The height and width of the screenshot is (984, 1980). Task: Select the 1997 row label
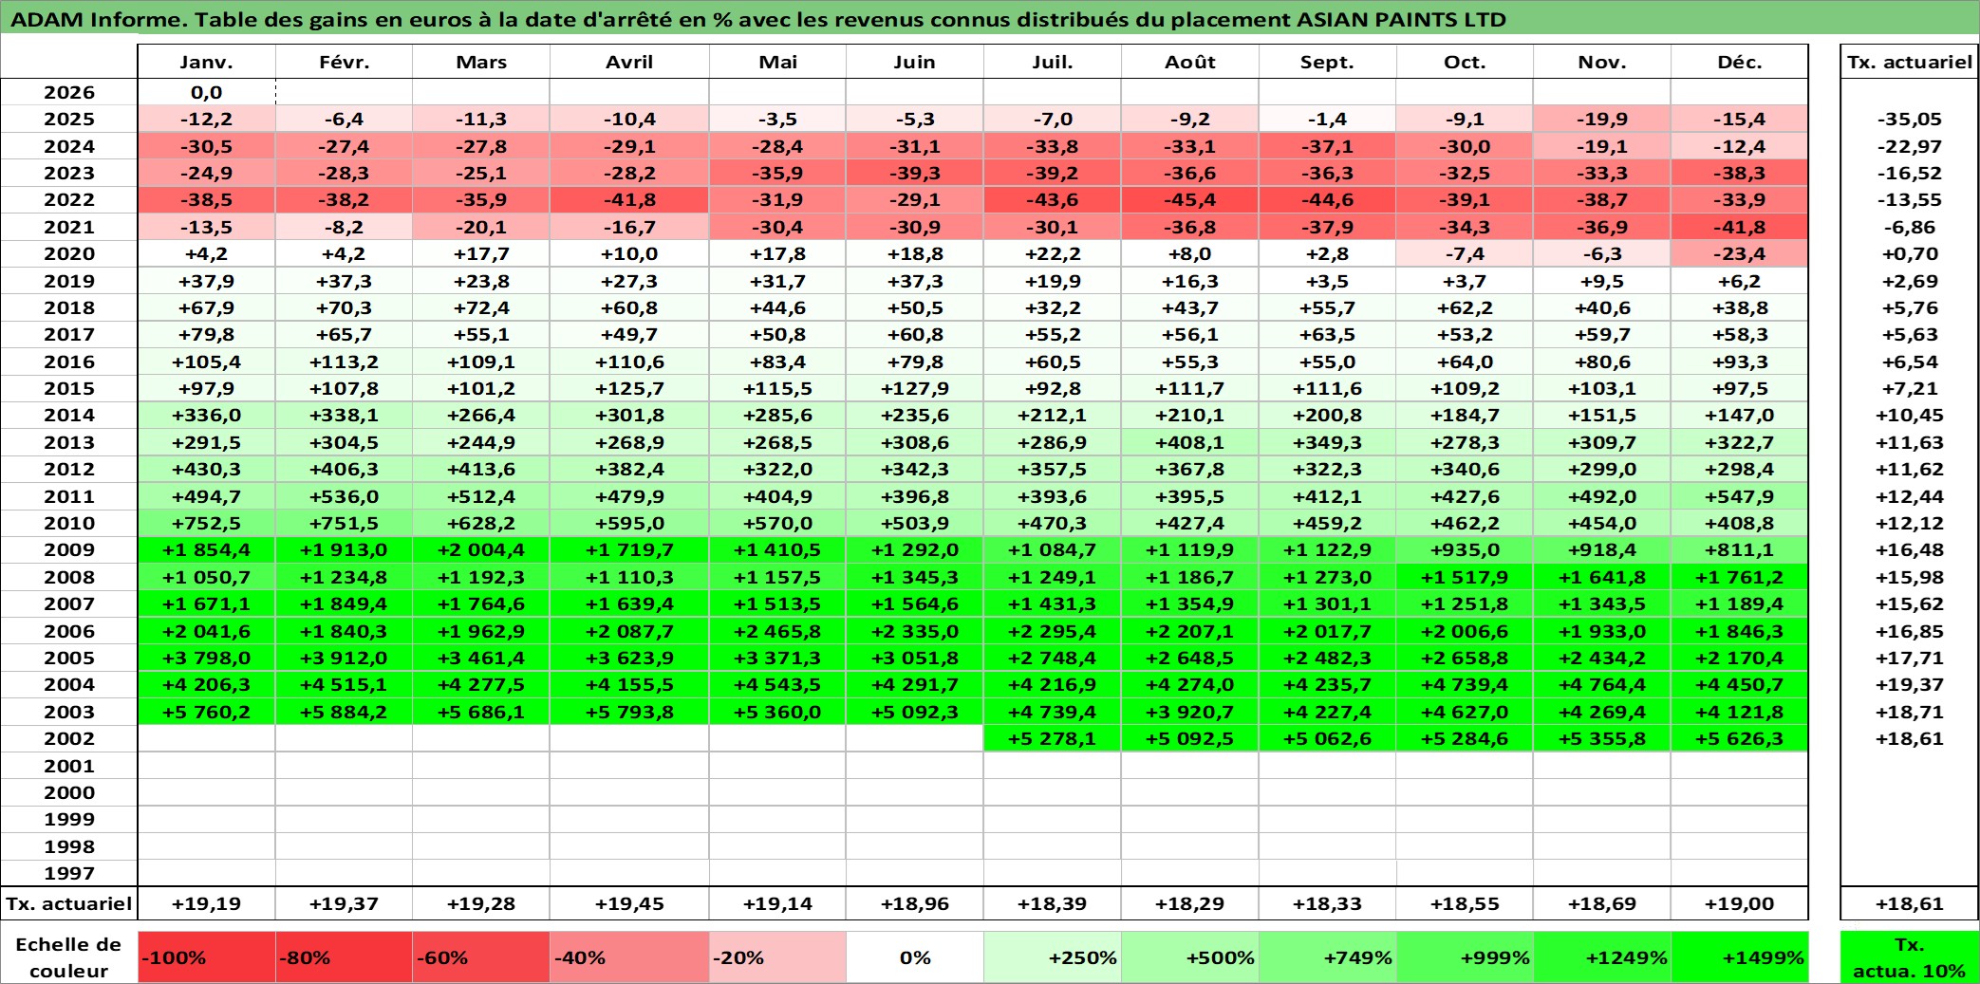point(69,873)
